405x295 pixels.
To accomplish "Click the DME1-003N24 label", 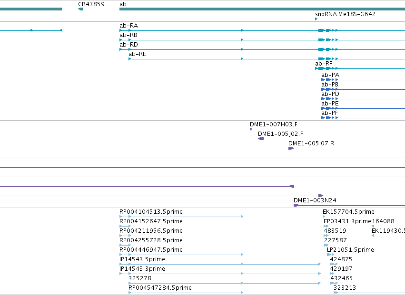I will (x=315, y=200).
